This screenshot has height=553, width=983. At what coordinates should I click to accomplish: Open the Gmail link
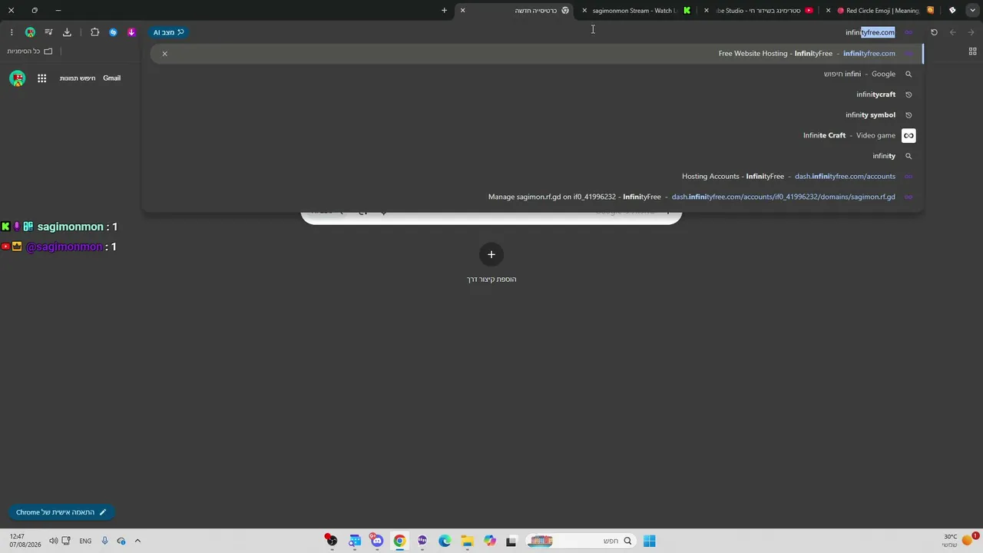112,78
